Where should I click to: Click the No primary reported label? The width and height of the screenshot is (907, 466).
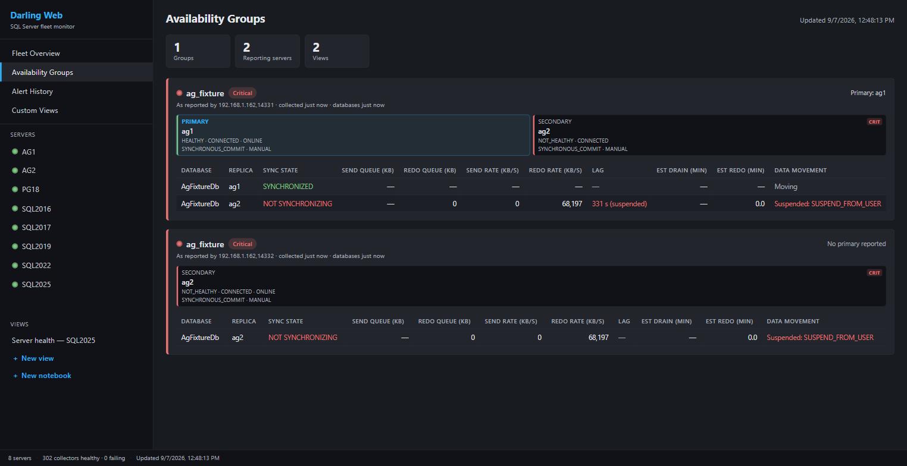point(856,244)
